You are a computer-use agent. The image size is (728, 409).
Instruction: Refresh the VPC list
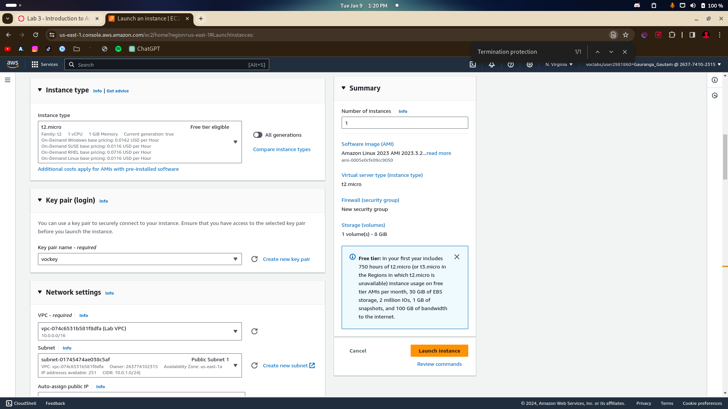pyautogui.click(x=254, y=331)
